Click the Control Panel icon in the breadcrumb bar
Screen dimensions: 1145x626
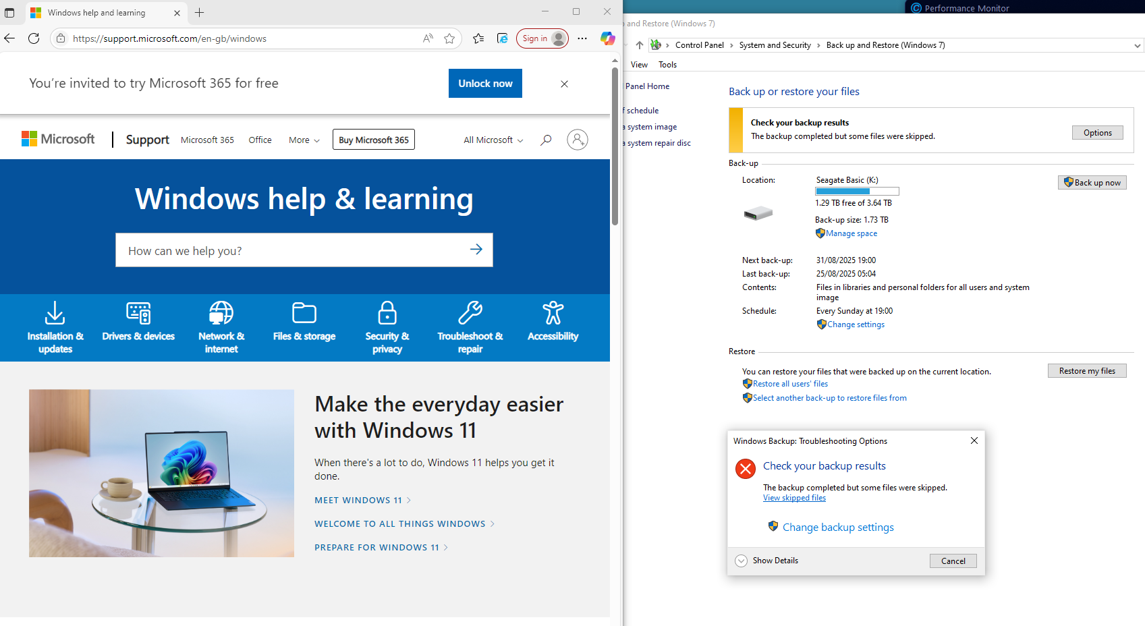(656, 45)
